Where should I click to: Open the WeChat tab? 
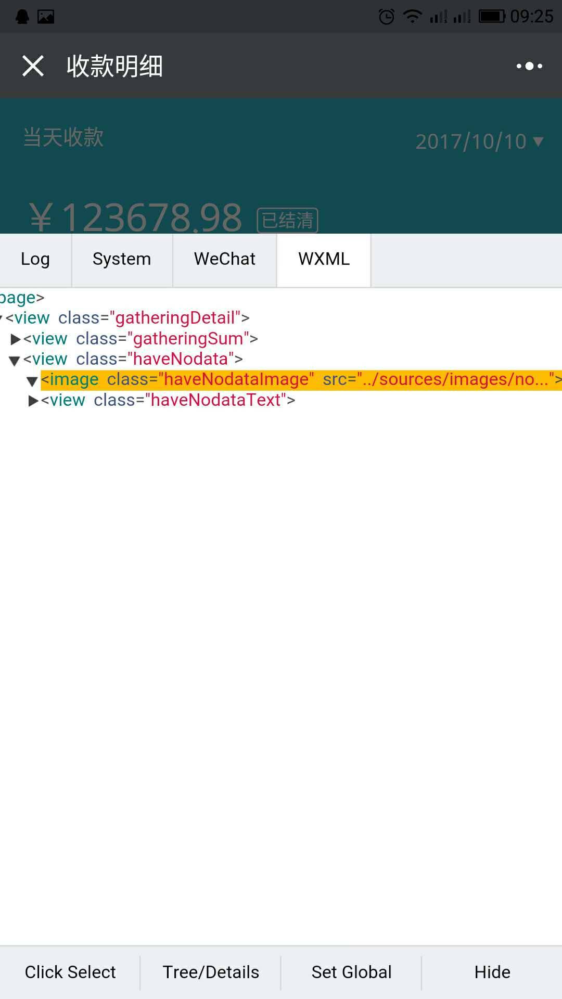click(224, 259)
